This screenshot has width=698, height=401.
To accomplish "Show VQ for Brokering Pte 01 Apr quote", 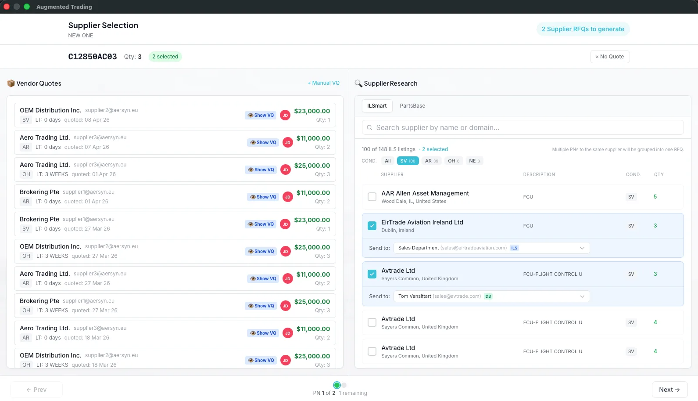I will coord(263,197).
